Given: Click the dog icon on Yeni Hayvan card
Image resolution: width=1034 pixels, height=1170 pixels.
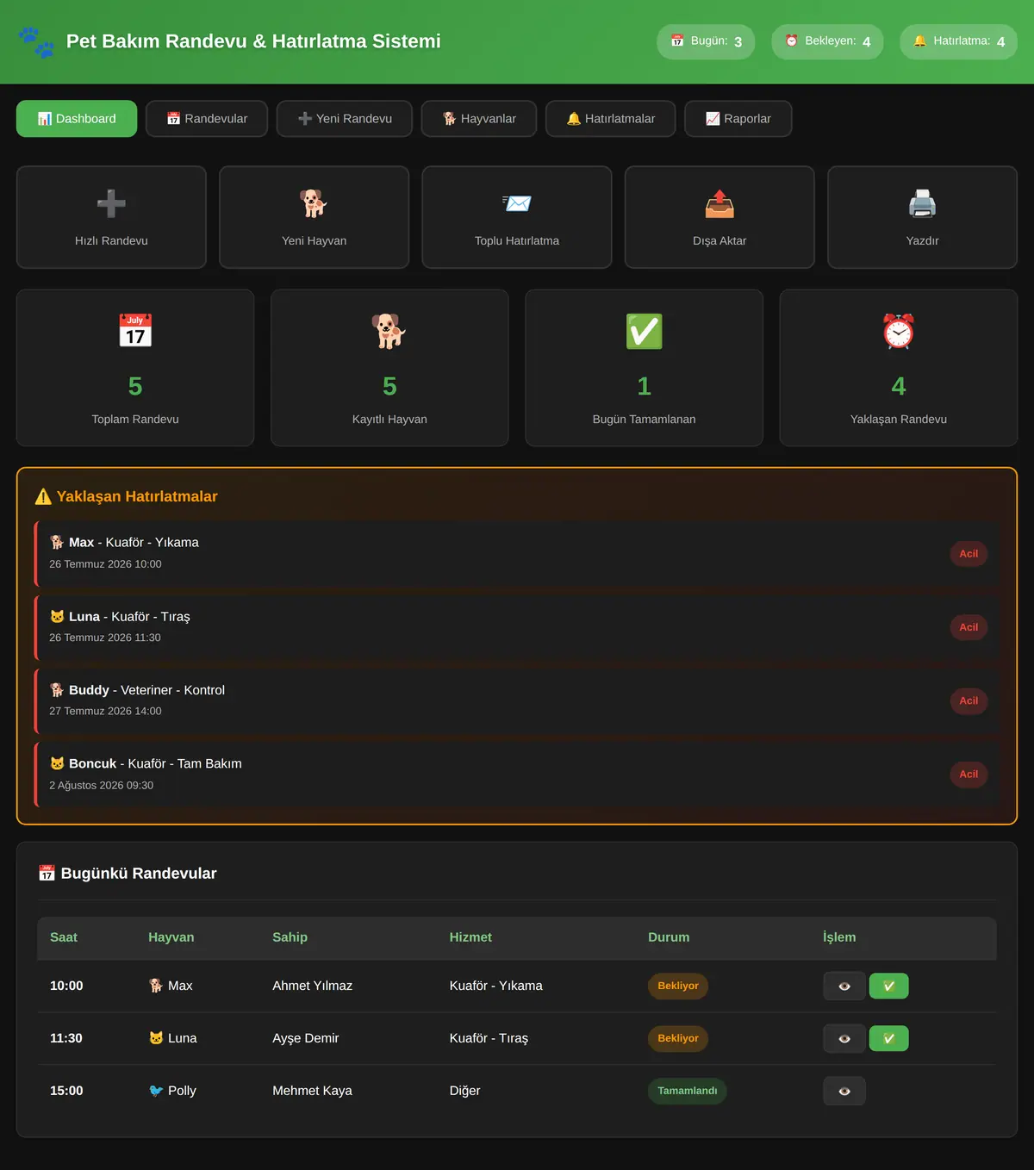Looking at the screenshot, I should [x=314, y=204].
